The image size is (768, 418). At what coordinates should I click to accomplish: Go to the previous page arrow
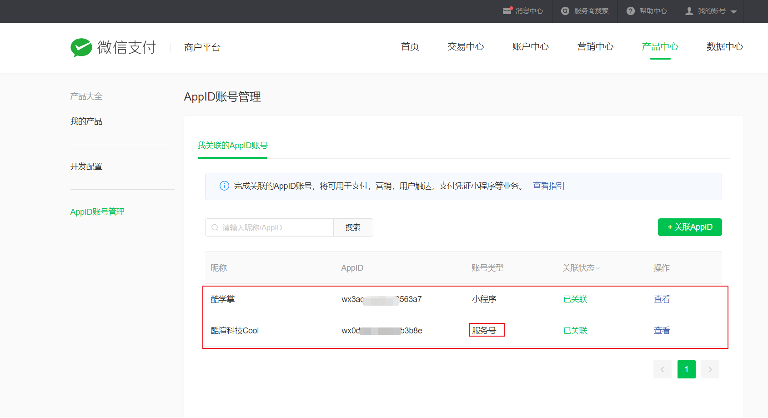(x=663, y=369)
